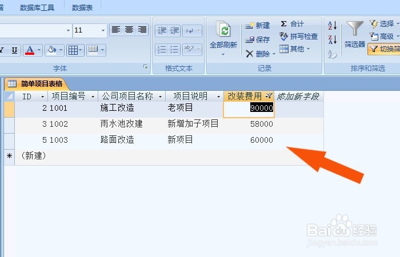Open 数据库工具 ribbon tab
400x257 pixels.
tap(37, 8)
